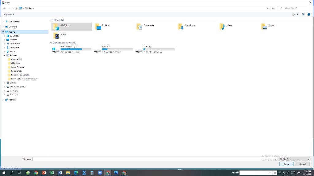Open PowerPoint from the taskbar
314x176 pixels.
click(44, 173)
